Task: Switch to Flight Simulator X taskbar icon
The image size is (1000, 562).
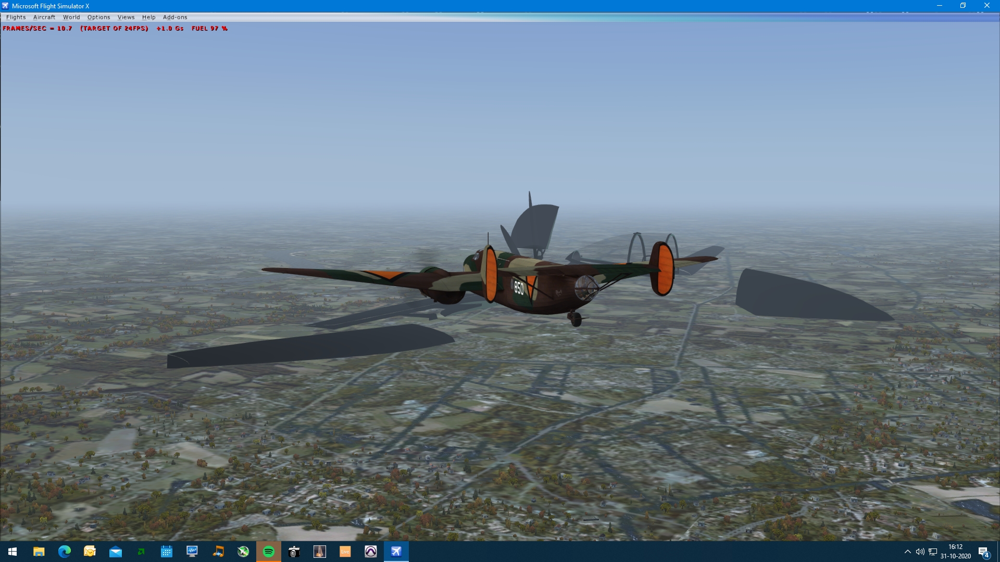Action: point(396,552)
